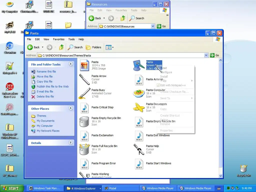Click the Pasta window scrollbar down arrow

220,176
